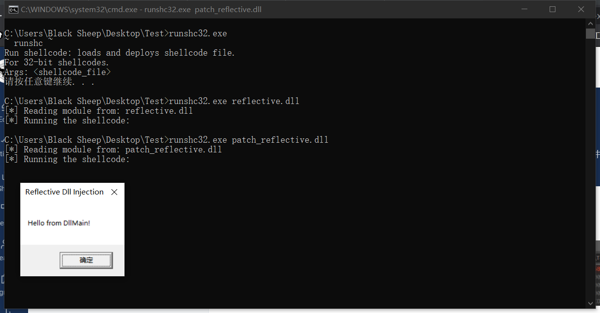Open the cmd.exe system menu icon
The width and height of the screenshot is (600, 313).
[14, 9]
